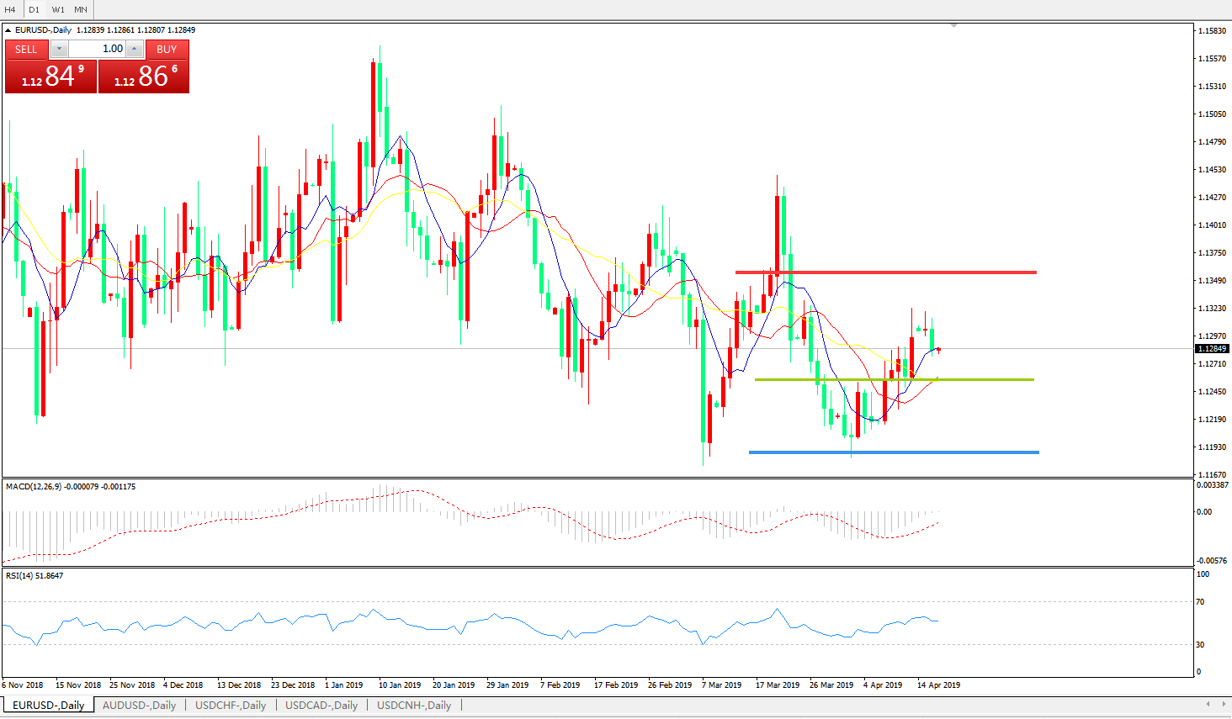1232x719 pixels.
Task: Open the USDCHF-,Daily chart tab
Action: coord(231,705)
